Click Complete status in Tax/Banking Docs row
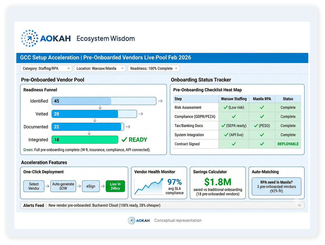 pos(288,126)
